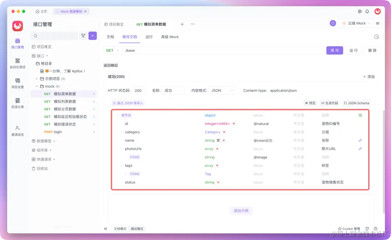Screen dimensions: 391x240
Task: Click the user avatar at top right
Action: point(378,11)
